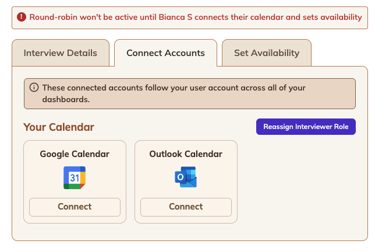Click the Your Calendar section heading
Screen dimensions: 375x251
59,127
